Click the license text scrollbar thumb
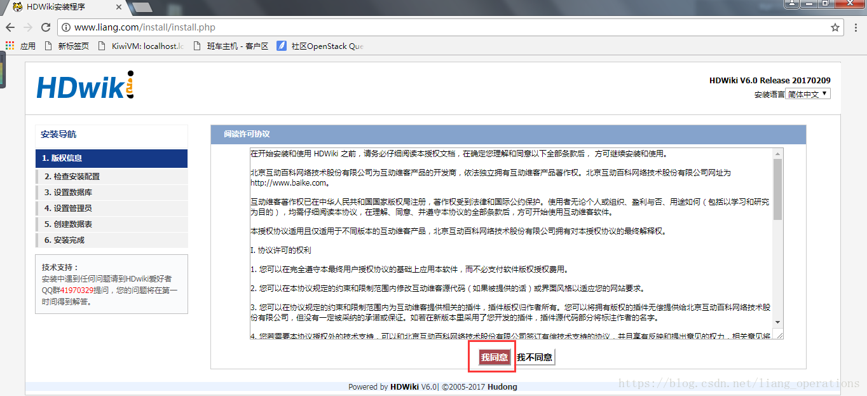Screen dimensions: 867x396 pyautogui.click(x=777, y=189)
